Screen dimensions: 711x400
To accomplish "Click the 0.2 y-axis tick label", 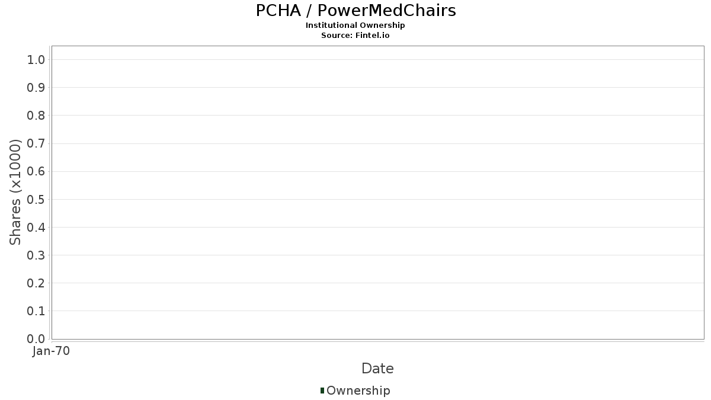I will 36,283.
